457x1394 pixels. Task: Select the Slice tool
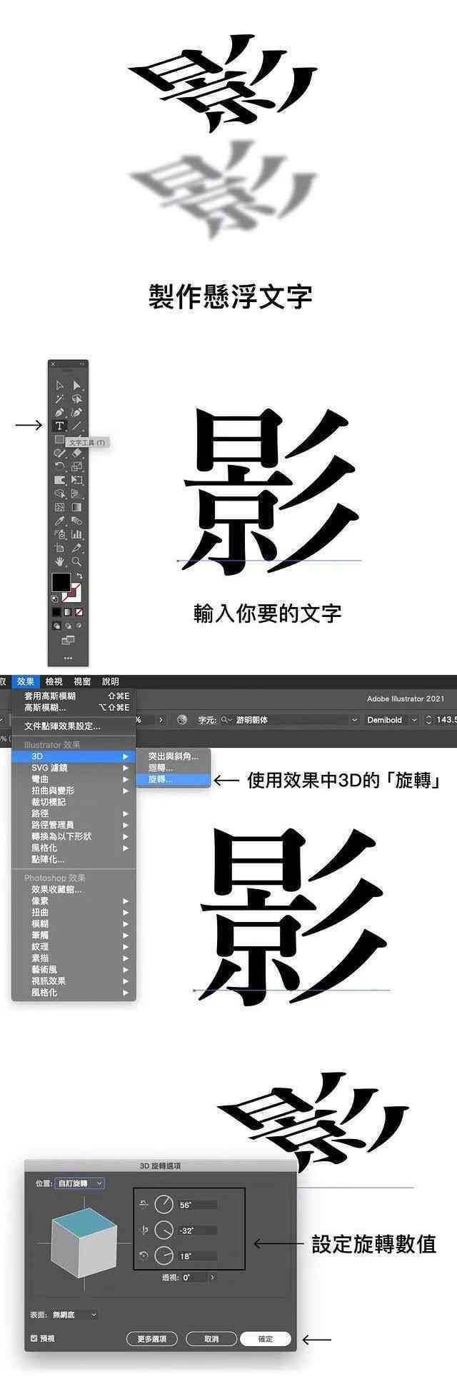(x=76, y=548)
